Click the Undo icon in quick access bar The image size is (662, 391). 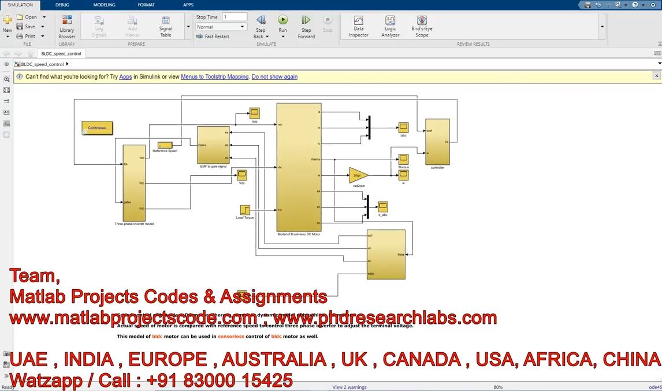tap(598, 5)
